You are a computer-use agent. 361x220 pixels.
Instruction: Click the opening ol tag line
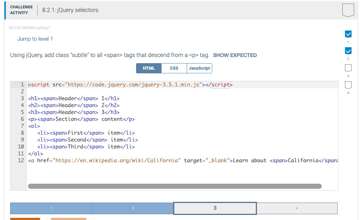(x=34, y=126)
